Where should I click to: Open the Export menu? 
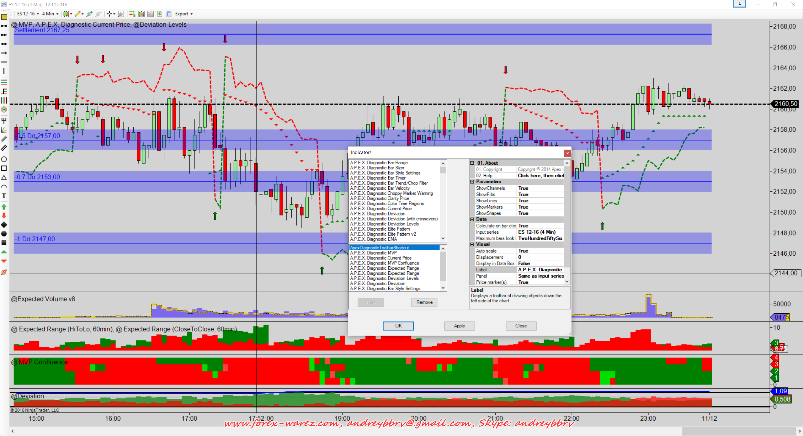click(x=183, y=14)
